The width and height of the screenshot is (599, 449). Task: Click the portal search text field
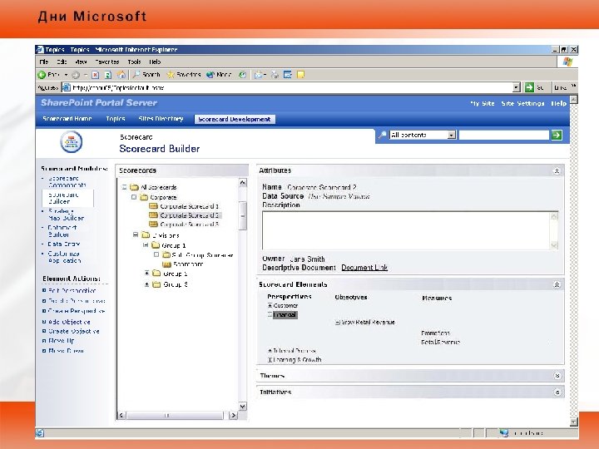coord(504,135)
